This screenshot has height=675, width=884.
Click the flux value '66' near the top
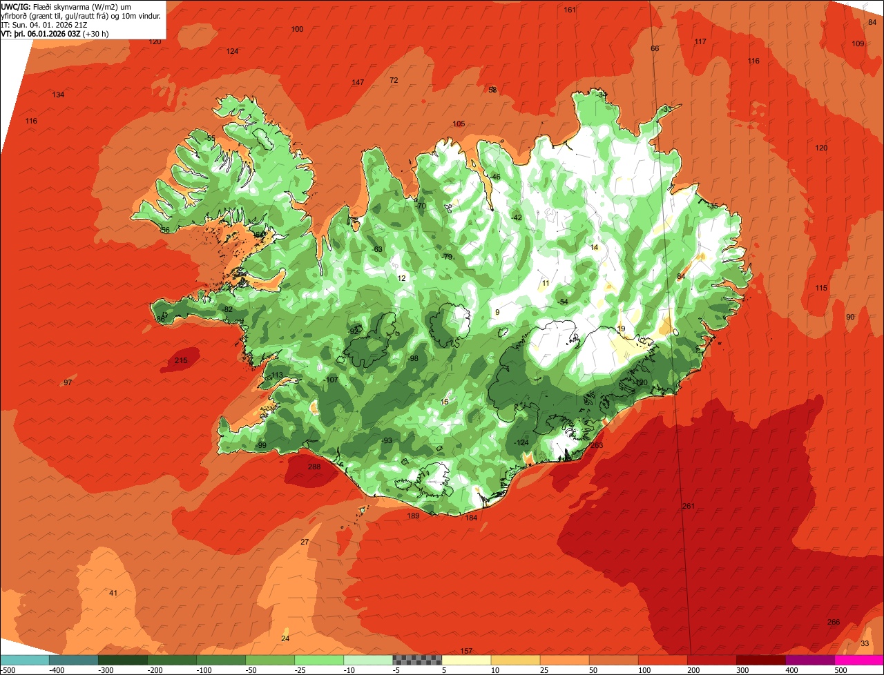pos(655,49)
